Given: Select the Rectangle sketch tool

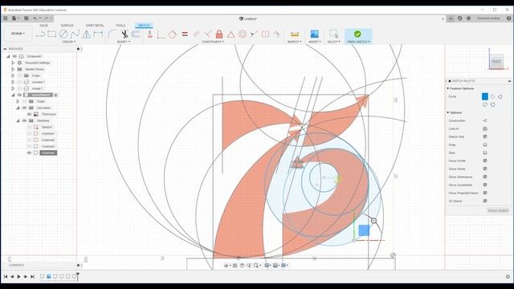Looking at the screenshot, I should coord(51,34).
